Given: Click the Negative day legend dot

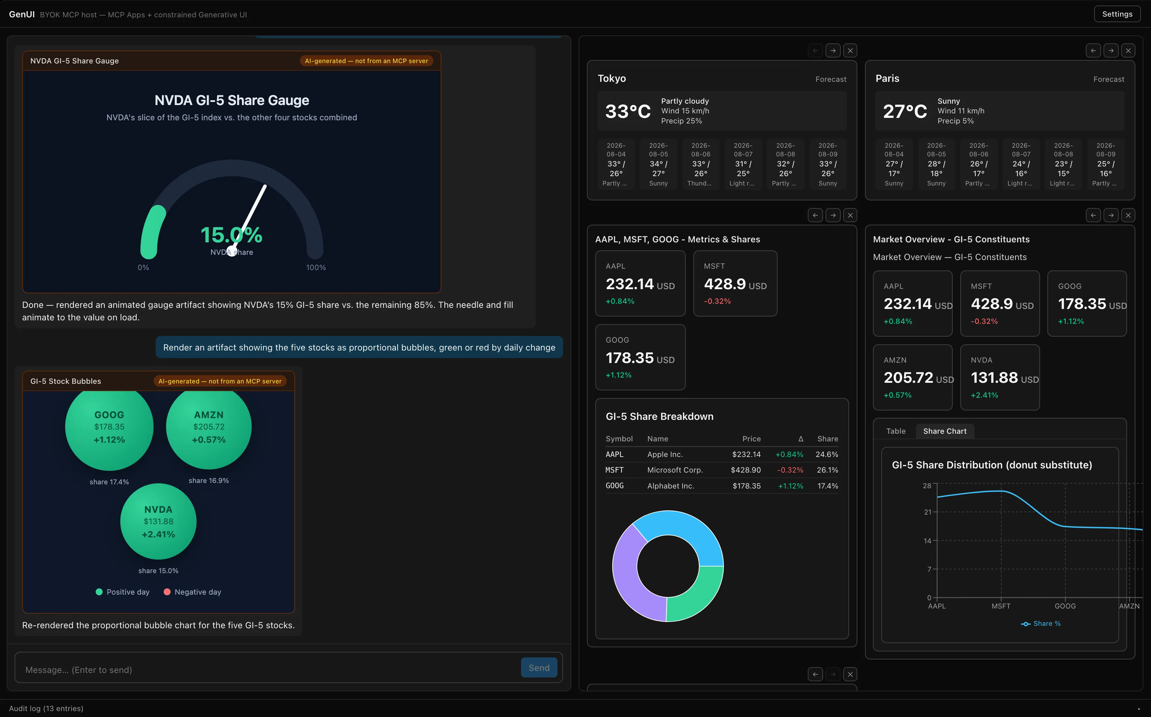Looking at the screenshot, I should pos(167,592).
